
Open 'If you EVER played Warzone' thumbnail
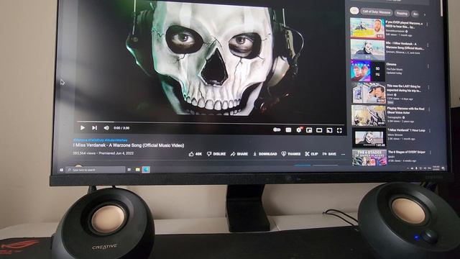(x=367, y=29)
